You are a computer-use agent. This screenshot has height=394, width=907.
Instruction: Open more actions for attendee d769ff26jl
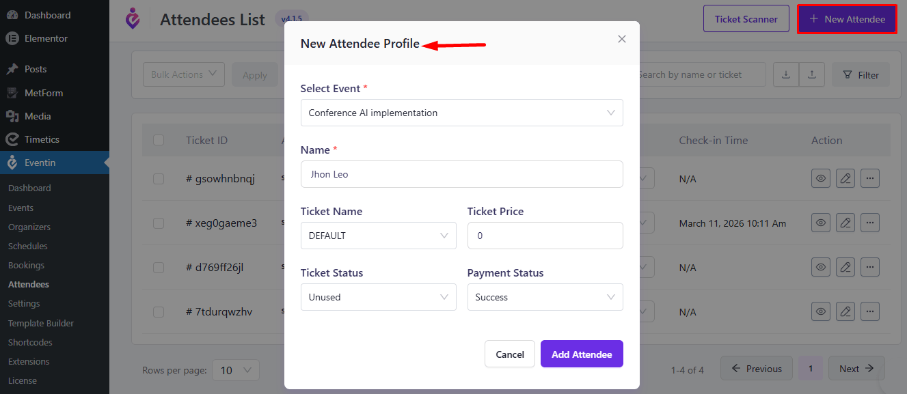[x=869, y=268]
